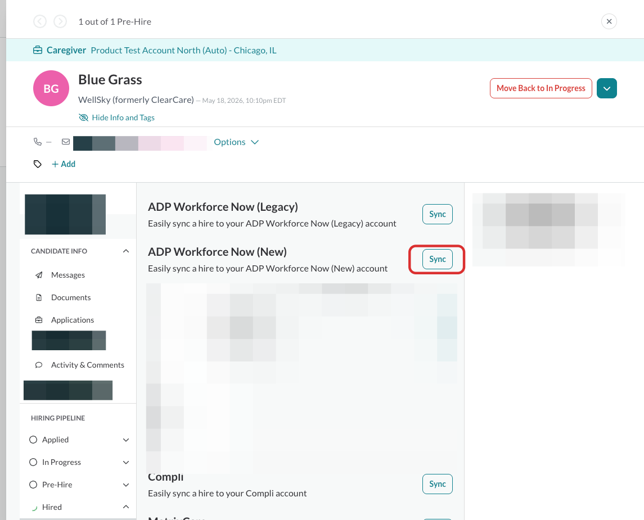Screen dimensions: 644x520
Task: Click the May 18, 2026 timestamp
Action: click(x=244, y=101)
